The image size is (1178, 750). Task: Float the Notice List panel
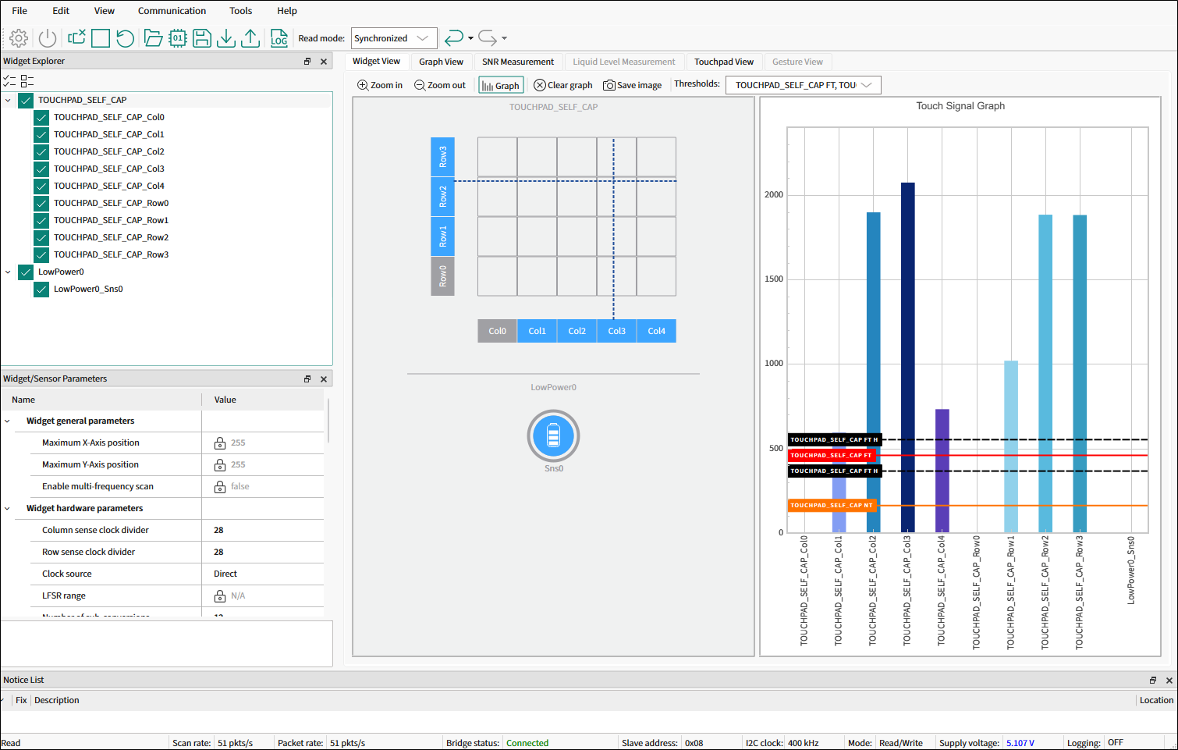click(x=1153, y=680)
